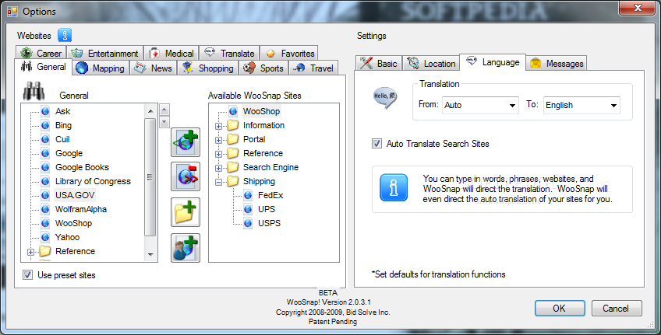Image resolution: width=661 pixels, height=335 pixels.
Task: Open the Travel tab
Action: 313,68
